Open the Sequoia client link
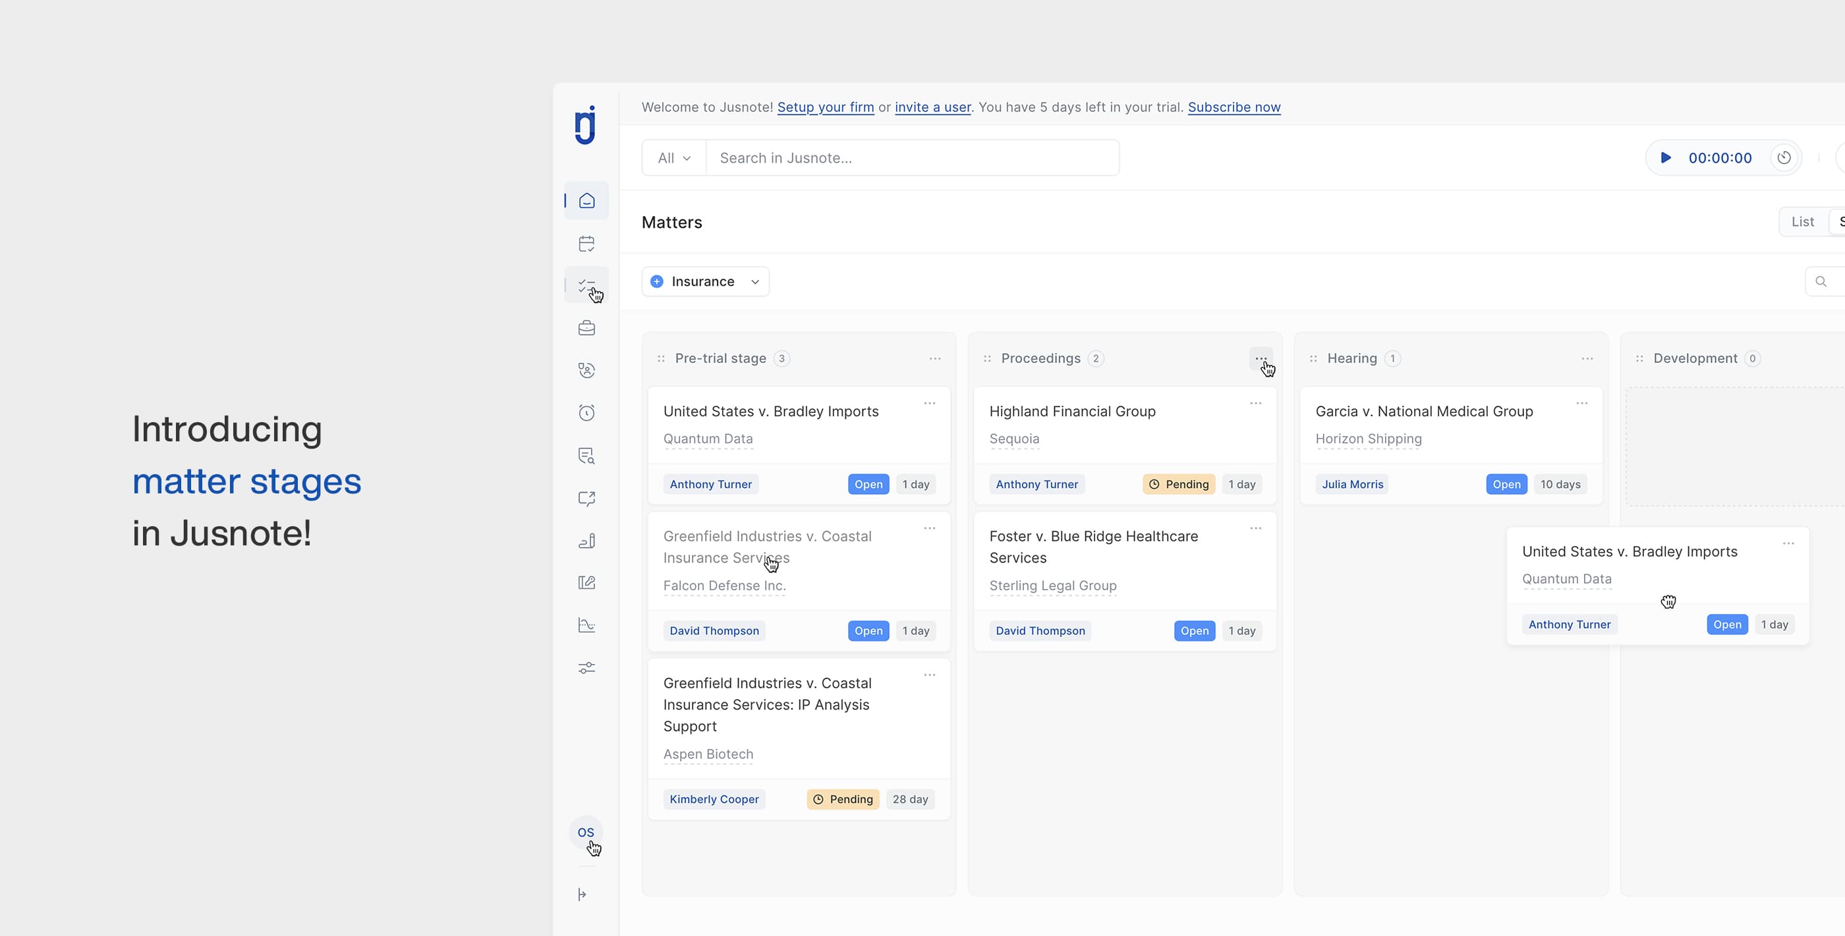 (x=1014, y=438)
